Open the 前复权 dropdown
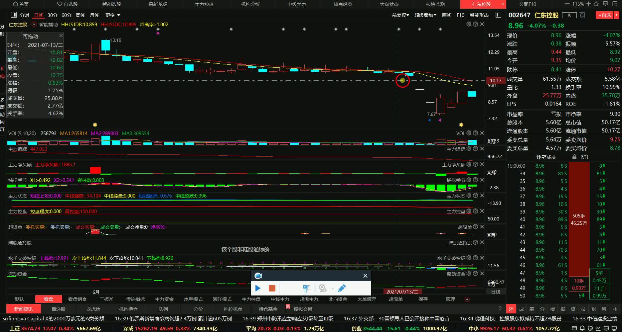Screen dimensions: 622x332 point(400,15)
